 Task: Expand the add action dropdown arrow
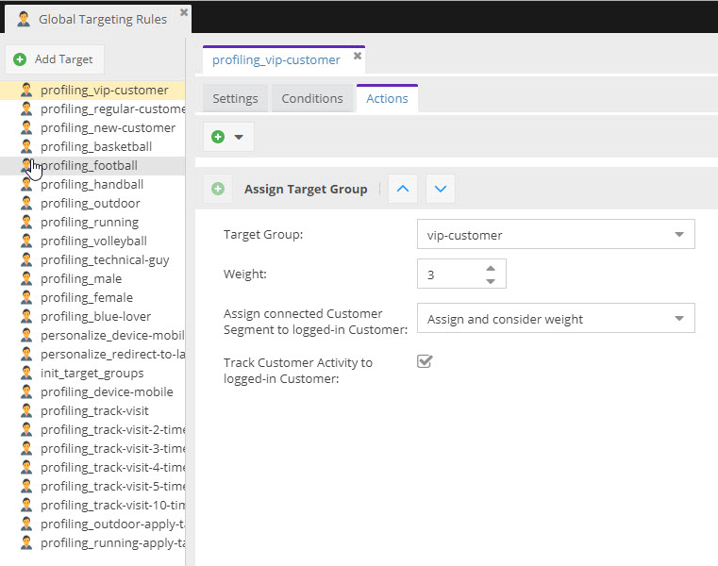(x=239, y=137)
